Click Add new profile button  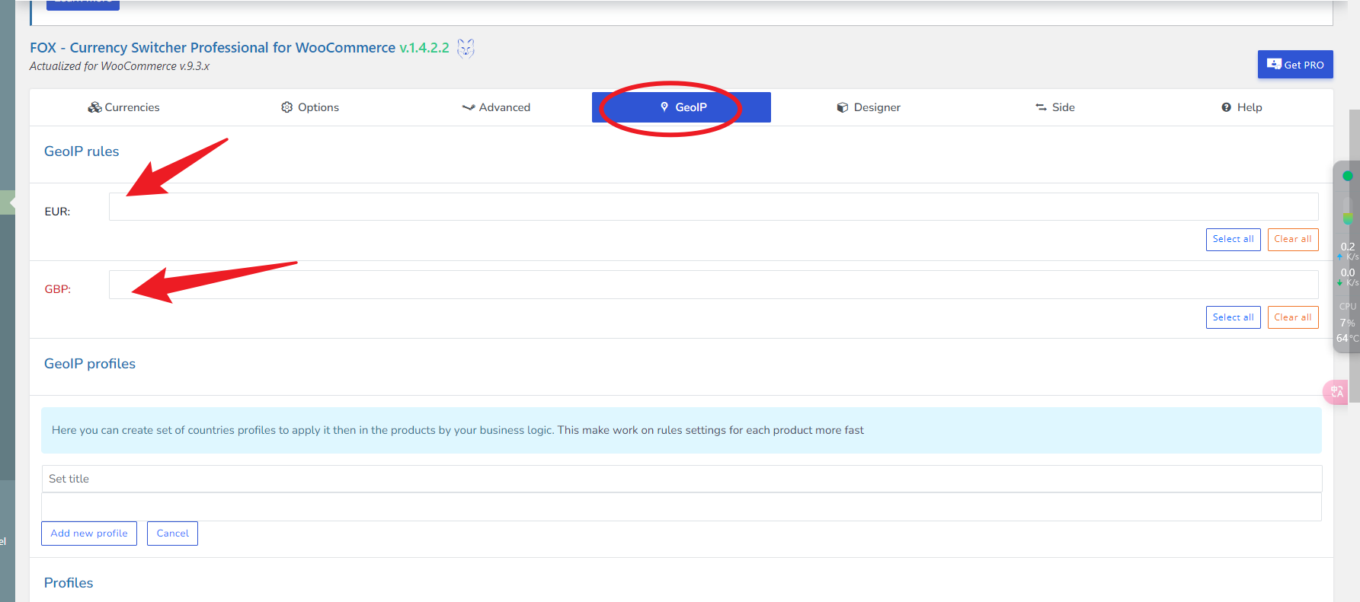(89, 534)
